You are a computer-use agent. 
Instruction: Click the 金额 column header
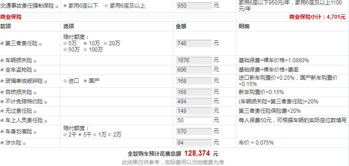tap(181, 26)
